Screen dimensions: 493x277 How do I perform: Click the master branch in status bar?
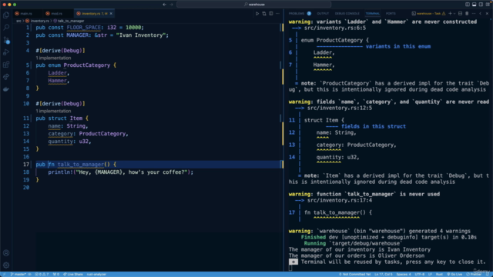[18, 274]
